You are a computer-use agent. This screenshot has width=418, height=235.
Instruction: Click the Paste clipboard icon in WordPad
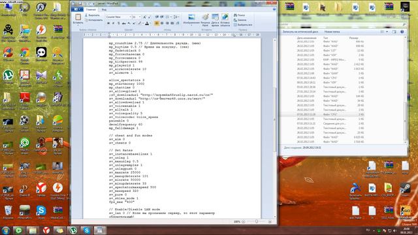pyautogui.click(x=78, y=17)
